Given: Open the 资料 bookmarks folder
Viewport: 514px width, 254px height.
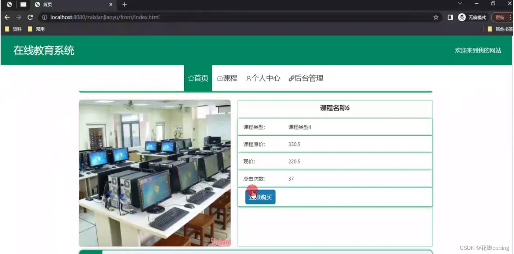Looking at the screenshot, I should pos(13,29).
